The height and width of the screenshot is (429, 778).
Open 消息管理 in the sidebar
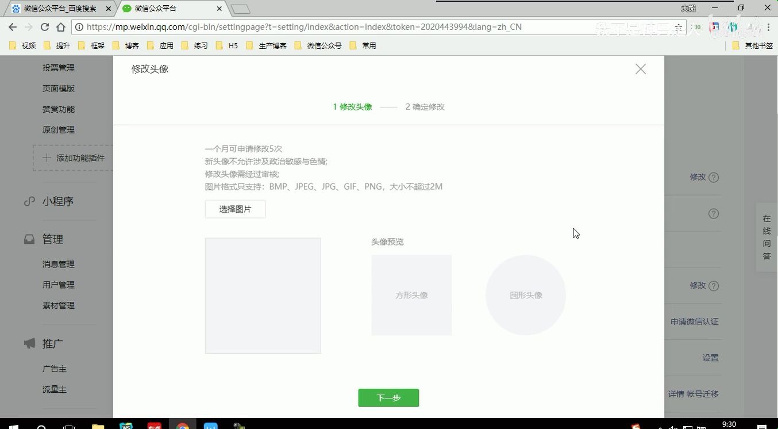click(59, 265)
